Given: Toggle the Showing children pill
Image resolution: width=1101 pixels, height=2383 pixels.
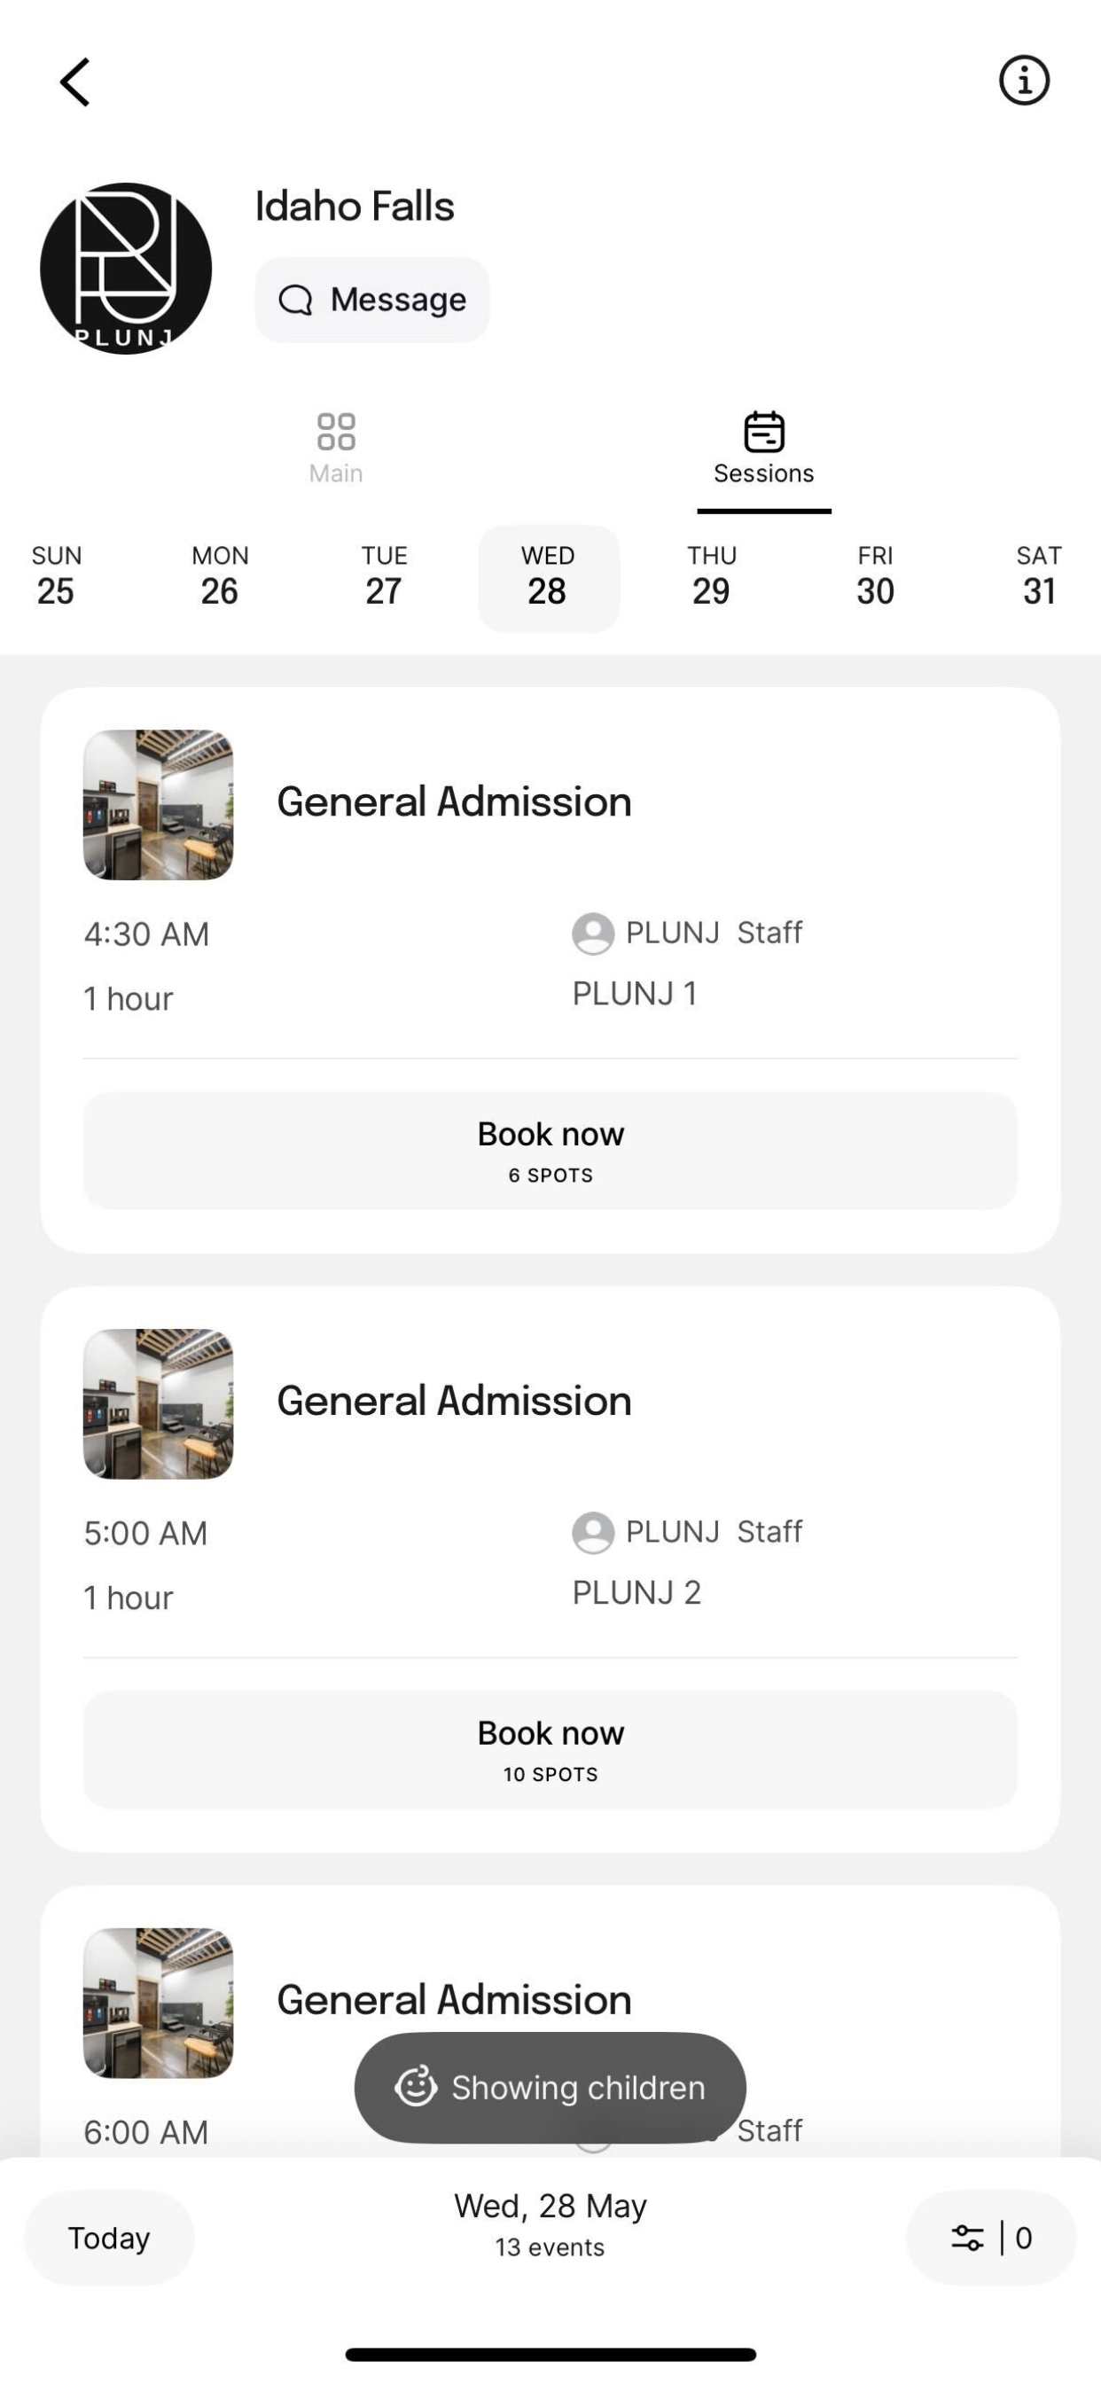Looking at the screenshot, I should click(x=550, y=2088).
